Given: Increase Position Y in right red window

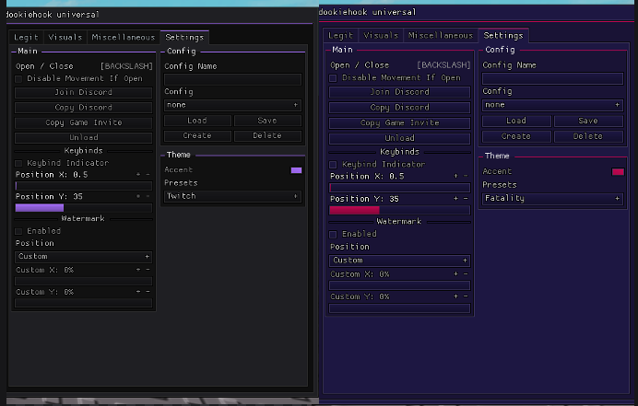Looking at the screenshot, I should click(455, 198).
